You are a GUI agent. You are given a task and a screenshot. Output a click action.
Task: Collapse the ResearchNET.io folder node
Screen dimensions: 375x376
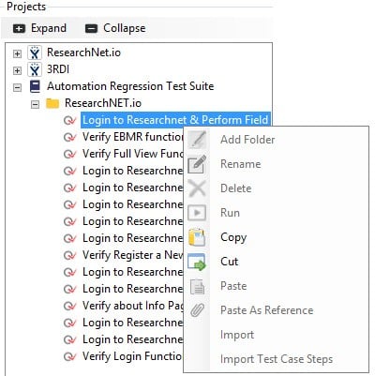pos(35,104)
